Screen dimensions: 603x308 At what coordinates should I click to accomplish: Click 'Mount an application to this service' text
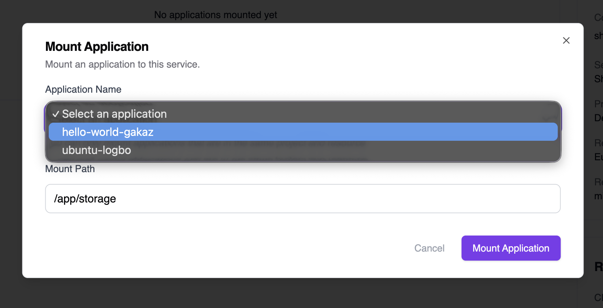tap(122, 64)
